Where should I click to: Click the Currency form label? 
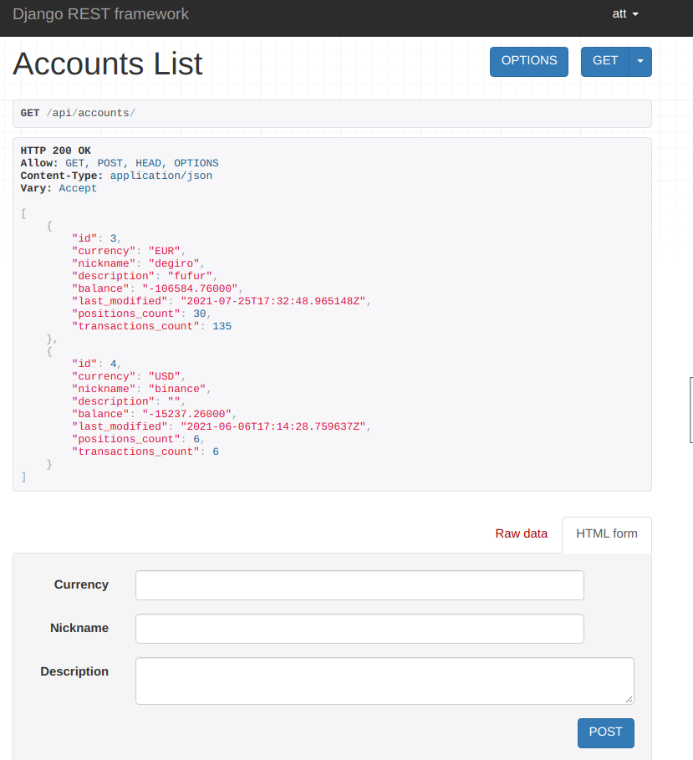[81, 584]
